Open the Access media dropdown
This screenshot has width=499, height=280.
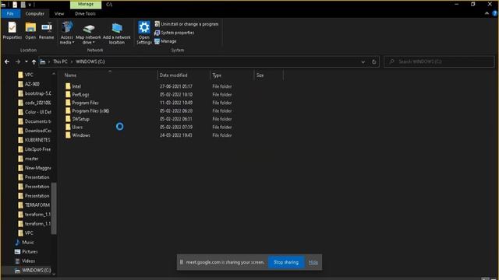[67, 33]
